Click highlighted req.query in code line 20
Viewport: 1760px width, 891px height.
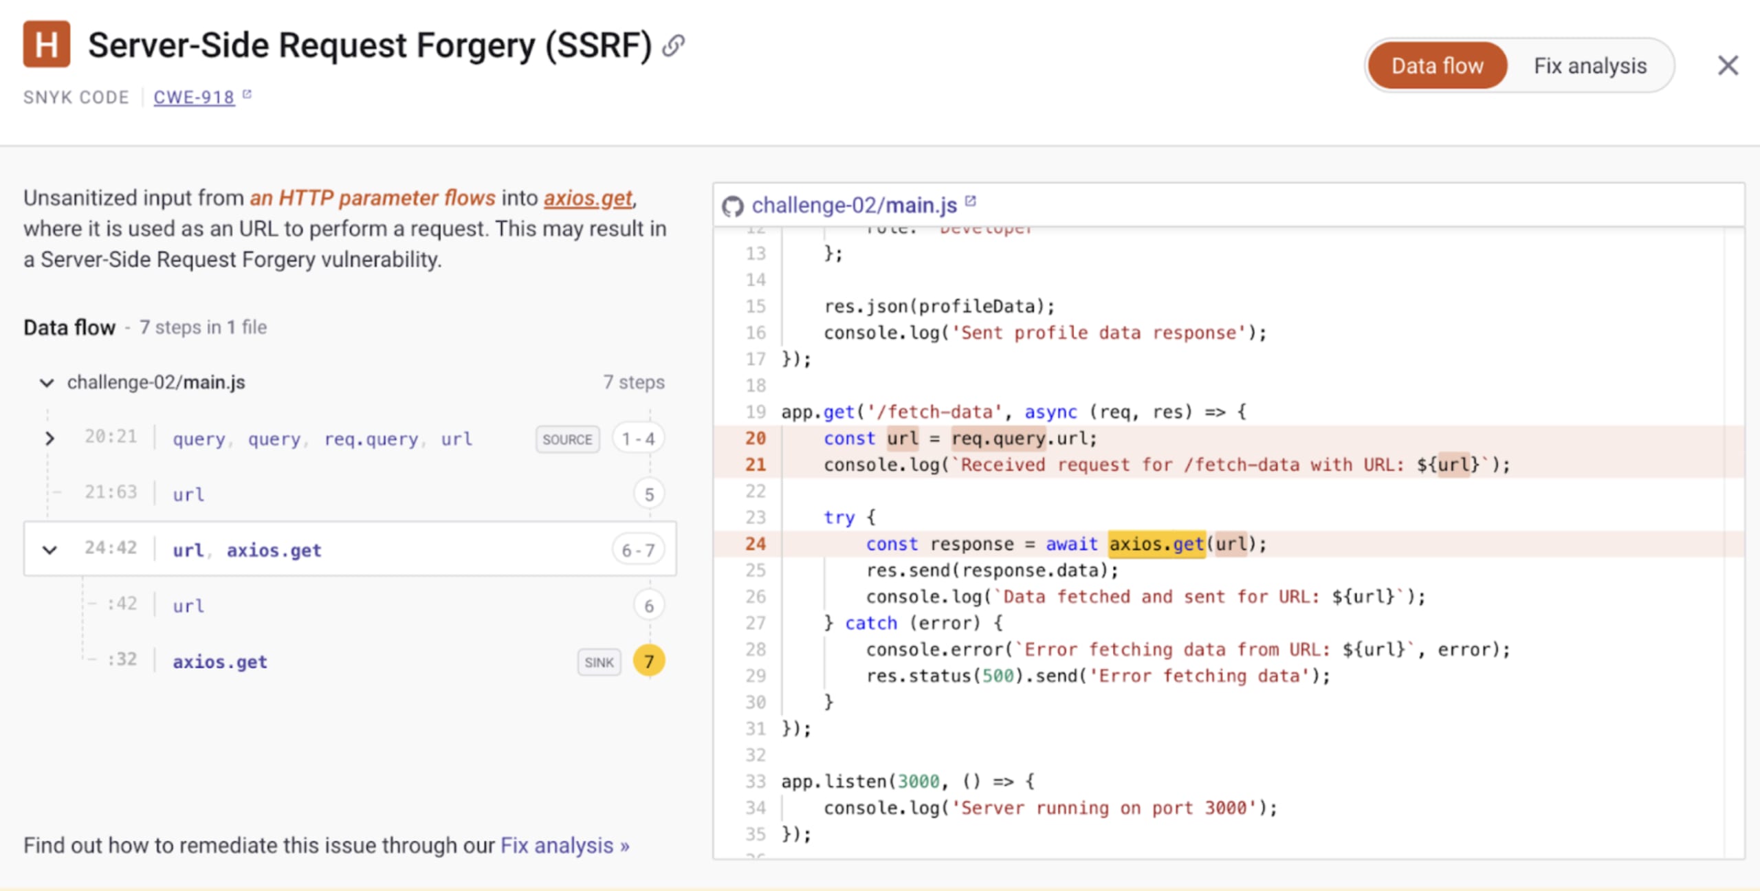(x=998, y=438)
